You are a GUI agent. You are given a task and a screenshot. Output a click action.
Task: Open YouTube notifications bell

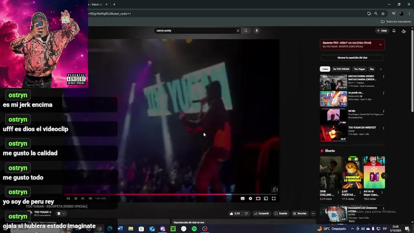[x=394, y=31]
